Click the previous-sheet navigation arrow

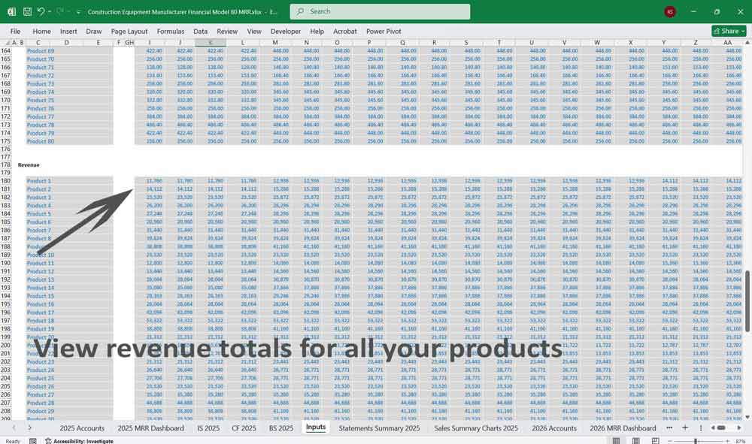[x=14, y=427]
